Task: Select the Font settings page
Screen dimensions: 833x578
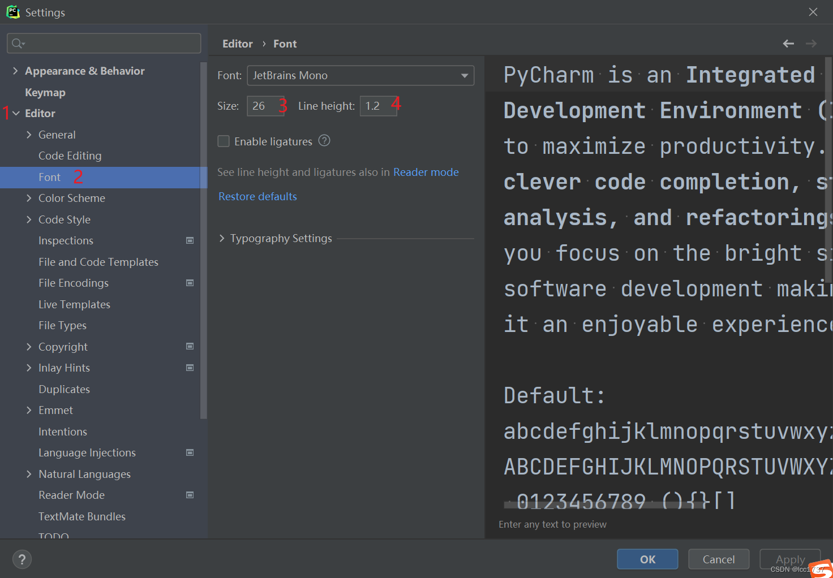Action: [104, 177]
